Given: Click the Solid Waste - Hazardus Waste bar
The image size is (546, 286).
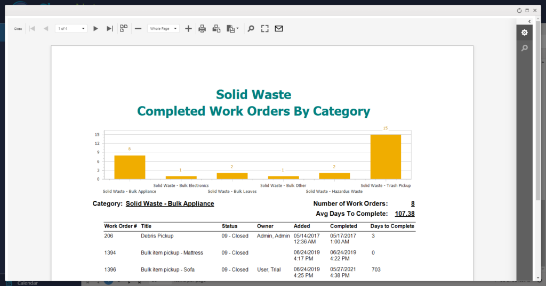Looking at the screenshot, I should pos(334,176).
